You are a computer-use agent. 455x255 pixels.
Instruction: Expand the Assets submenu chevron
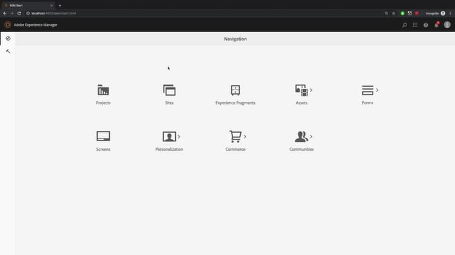(311, 90)
